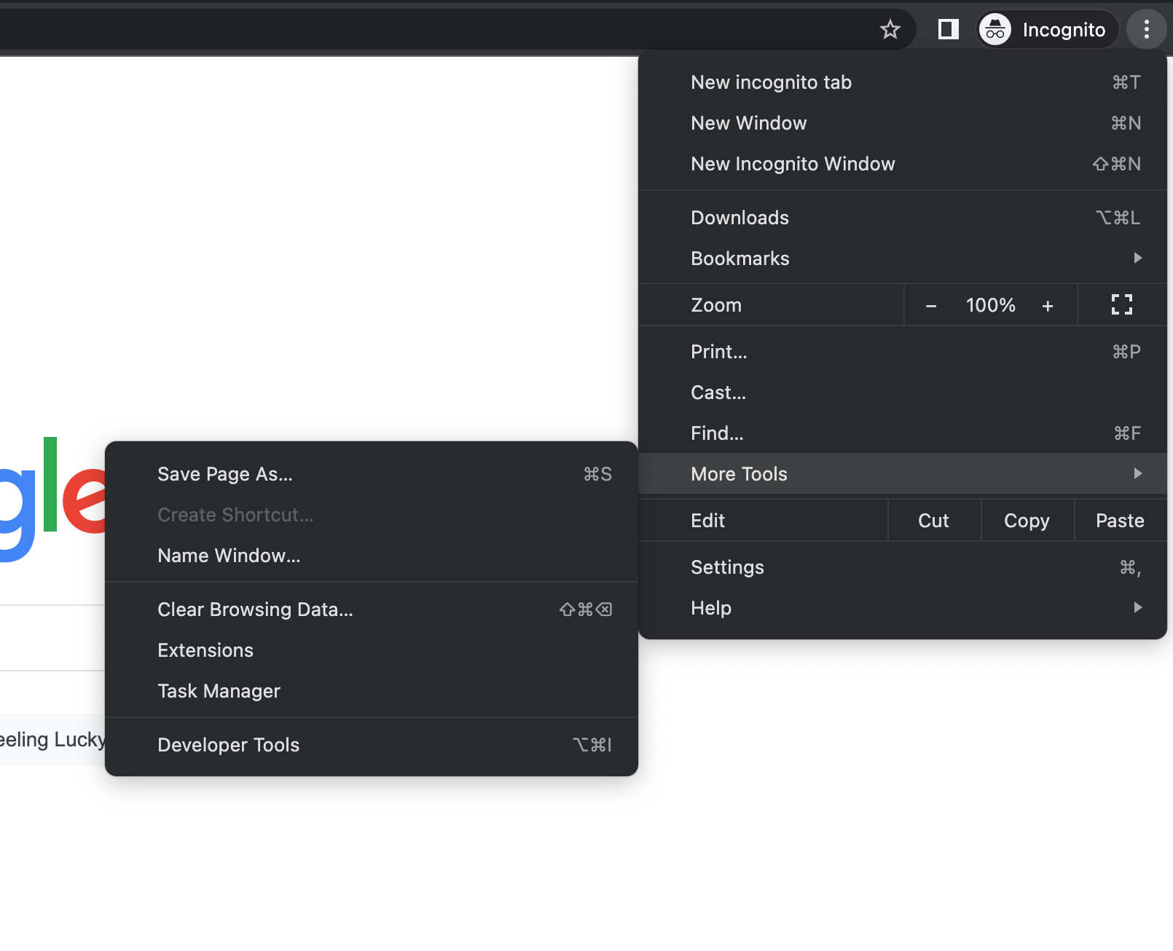Click the Paste button
Image resolution: width=1173 pixels, height=951 pixels.
tap(1121, 521)
